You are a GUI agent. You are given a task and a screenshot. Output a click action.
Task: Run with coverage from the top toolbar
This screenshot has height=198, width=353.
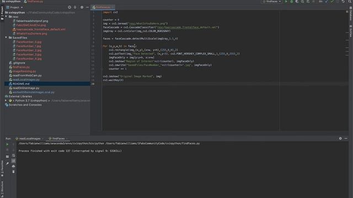297,1
